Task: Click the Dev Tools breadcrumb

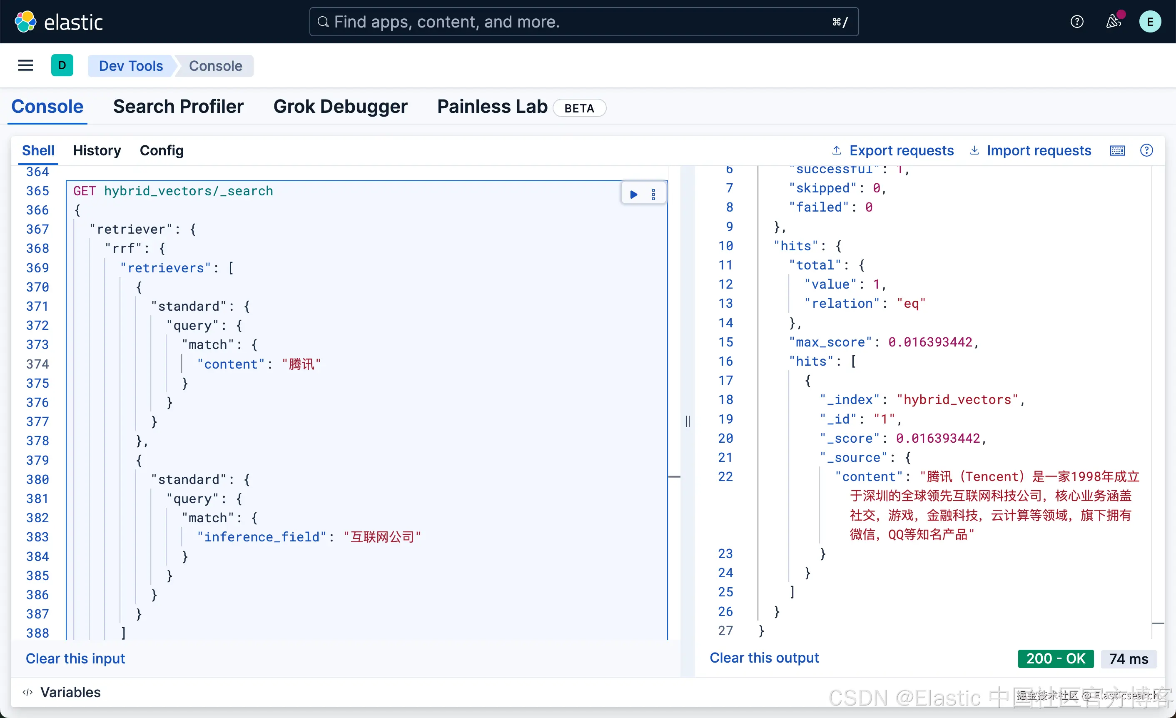Action: [x=131, y=66]
